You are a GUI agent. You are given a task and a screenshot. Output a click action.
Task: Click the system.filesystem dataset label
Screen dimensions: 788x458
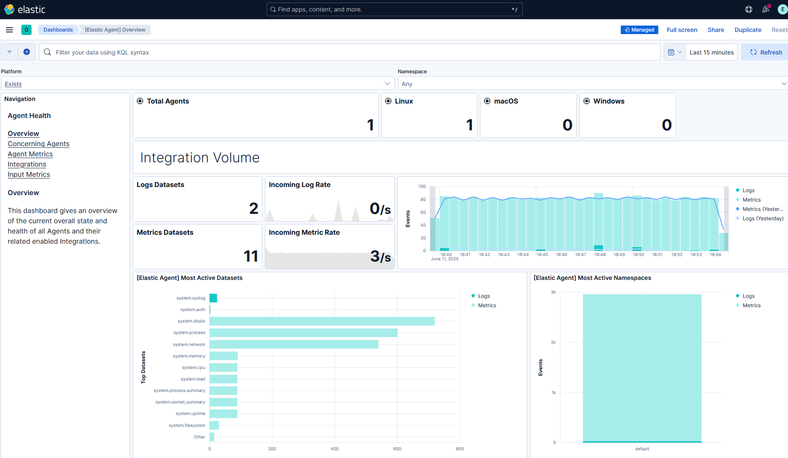point(187,425)
